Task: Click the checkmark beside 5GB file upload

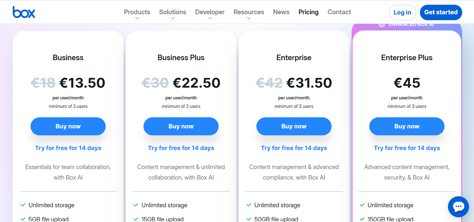Action: [23, 219]
